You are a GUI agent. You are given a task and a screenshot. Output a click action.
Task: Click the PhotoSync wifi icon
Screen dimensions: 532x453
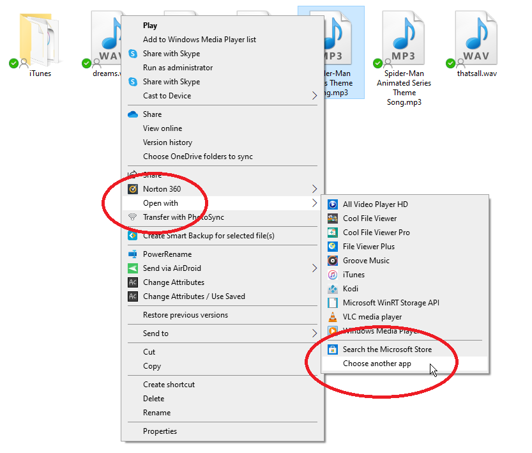133,217
